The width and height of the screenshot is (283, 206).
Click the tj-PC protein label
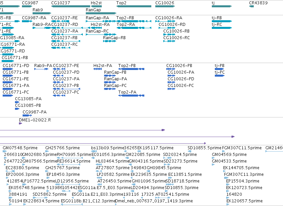pos(220,72)
